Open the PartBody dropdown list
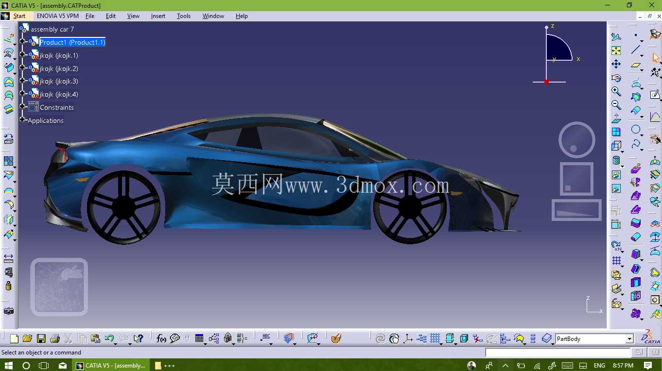The image size is (662, 371). [x=629, y=339]
